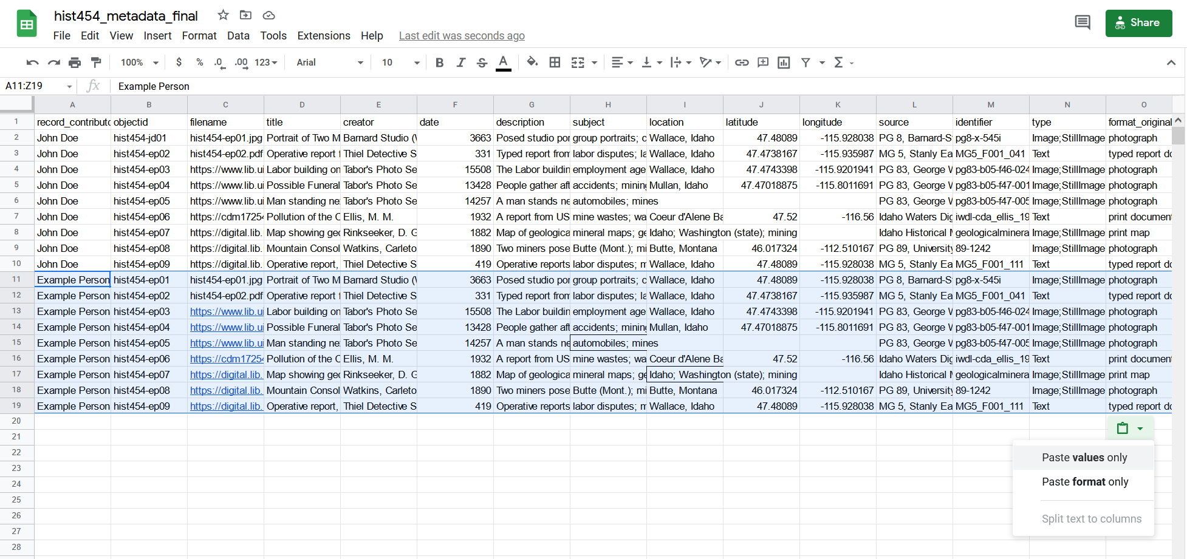Open the Insert menu

point(157,36)
